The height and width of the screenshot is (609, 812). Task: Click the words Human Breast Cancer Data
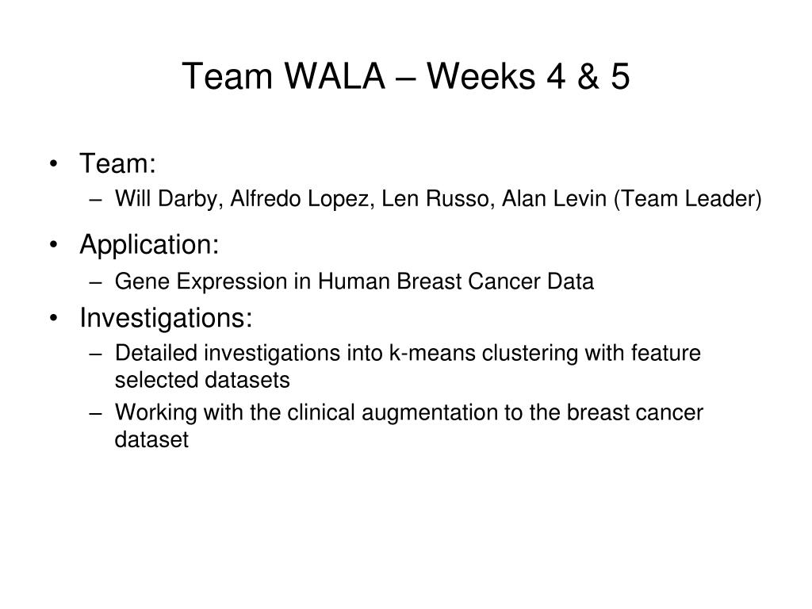(456, 282)
